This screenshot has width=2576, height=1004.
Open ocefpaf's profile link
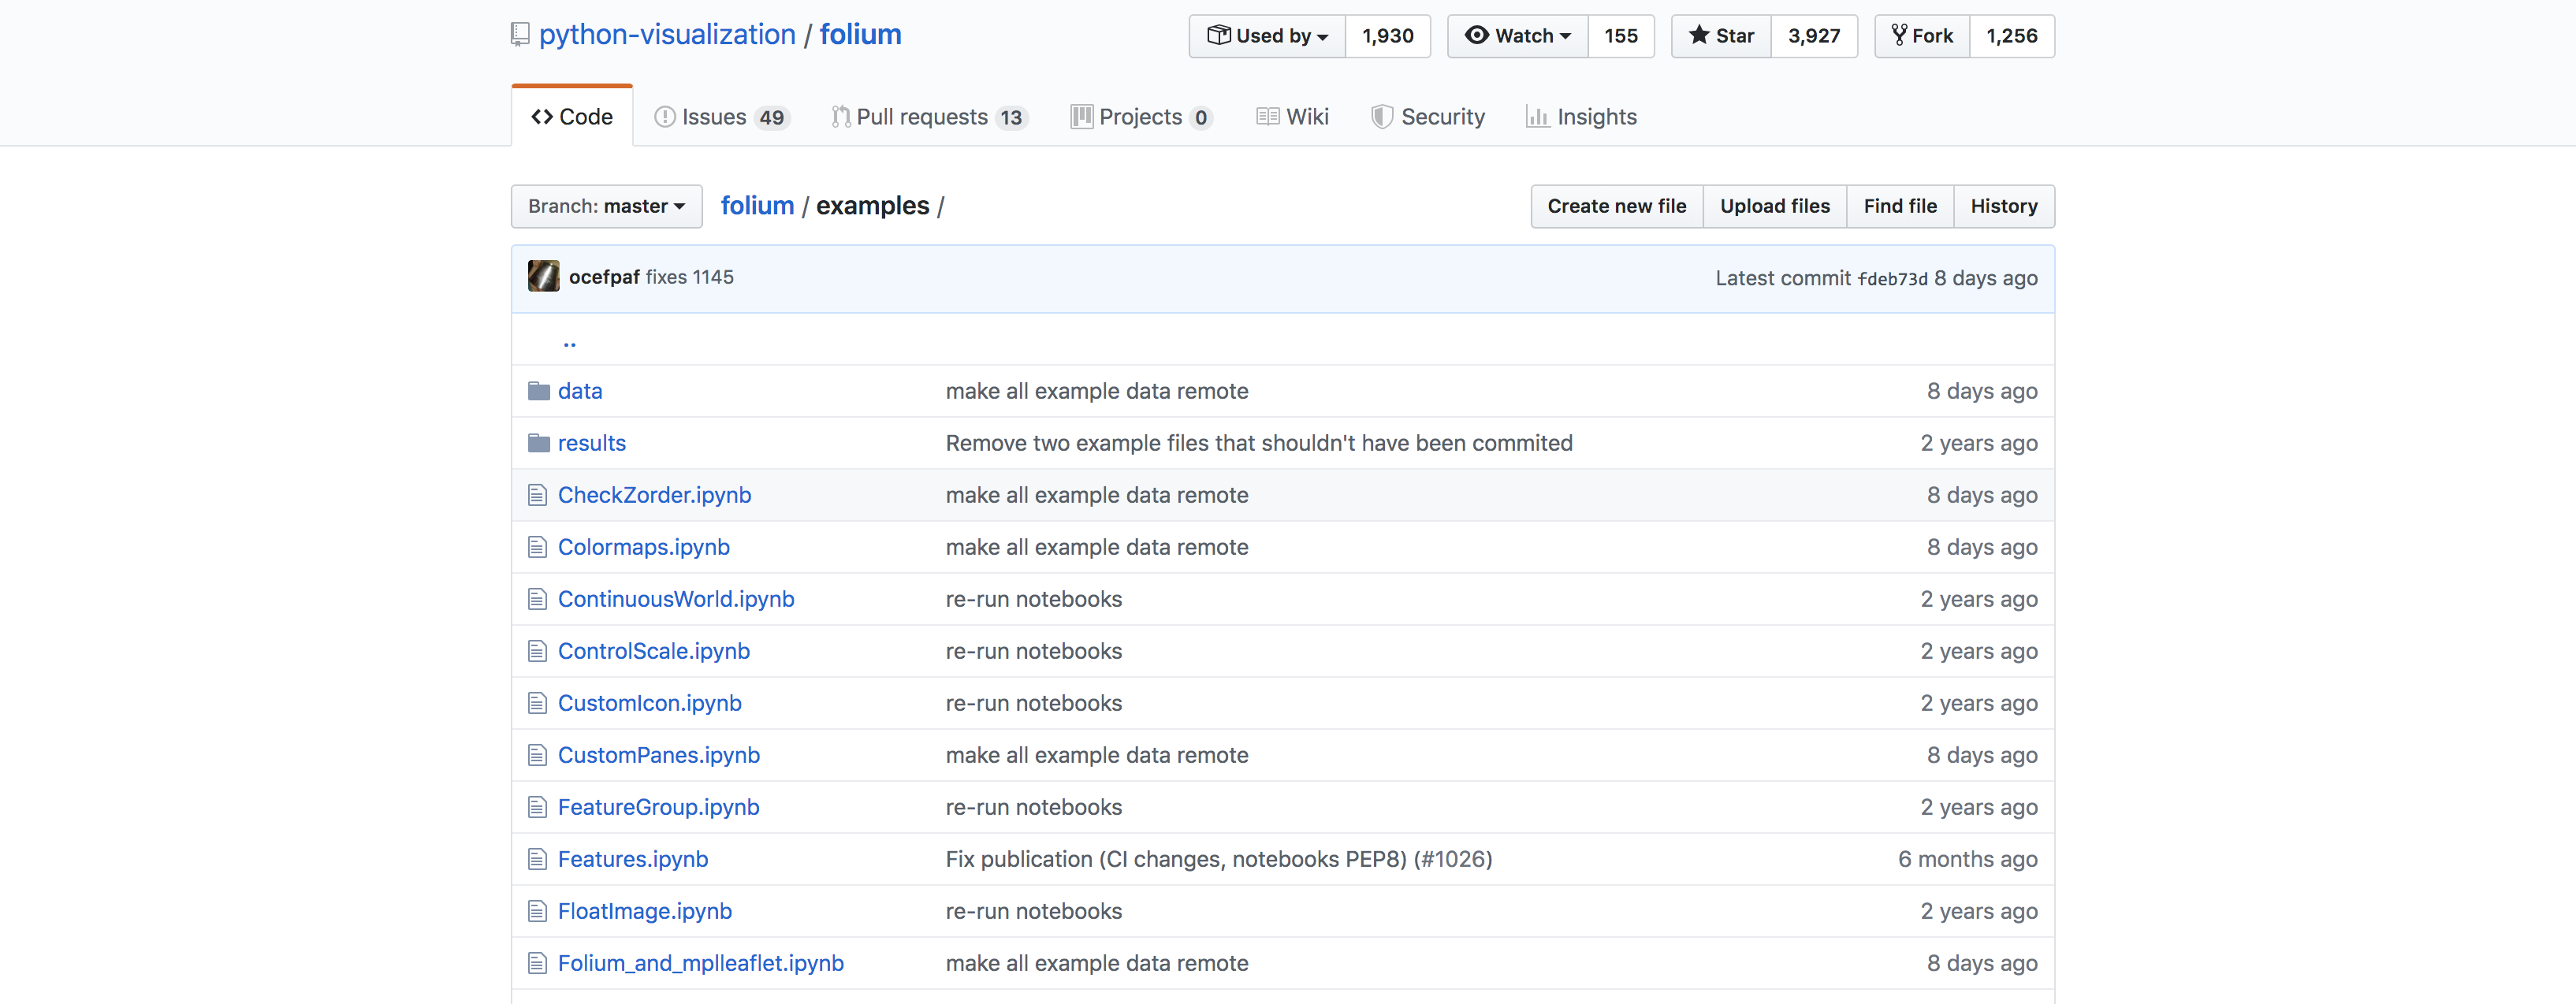pyautogui.click(x=604, y=277)
